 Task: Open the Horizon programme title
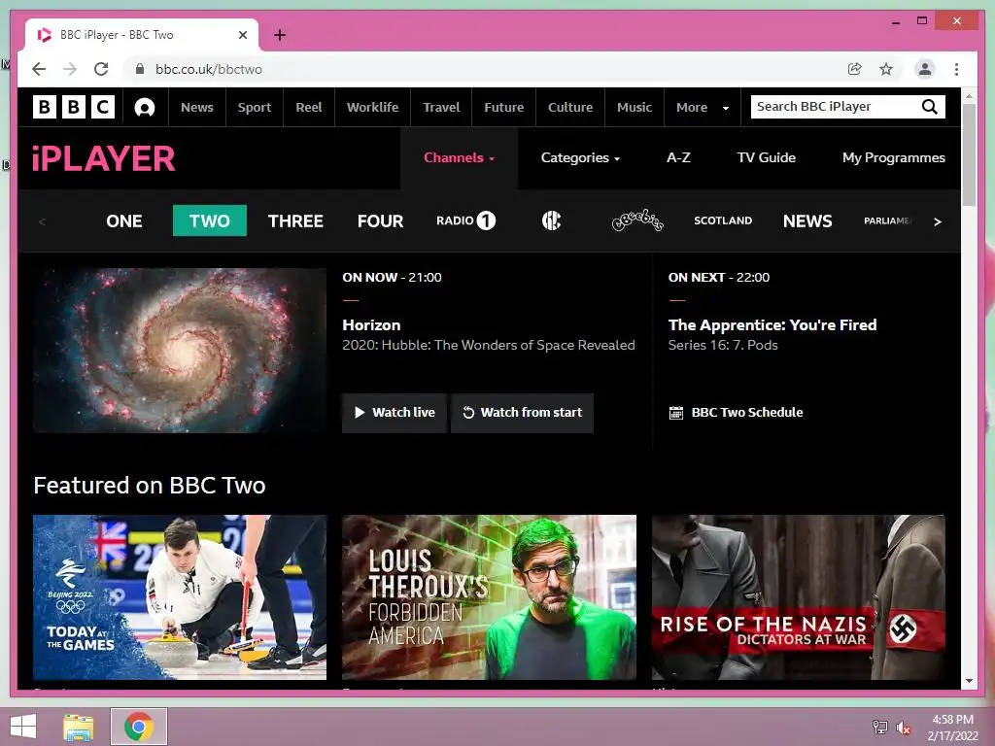pos(371,325)
